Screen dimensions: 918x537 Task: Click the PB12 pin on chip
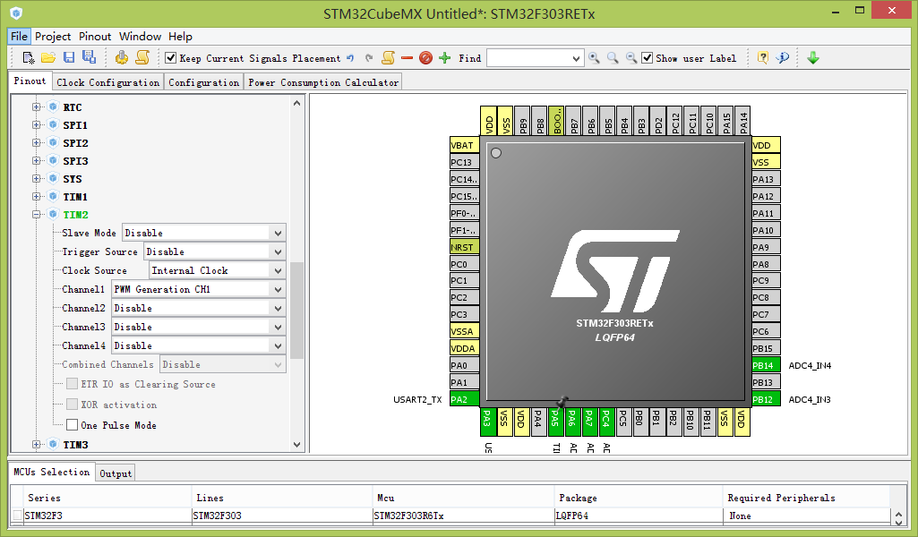(766, 399)
